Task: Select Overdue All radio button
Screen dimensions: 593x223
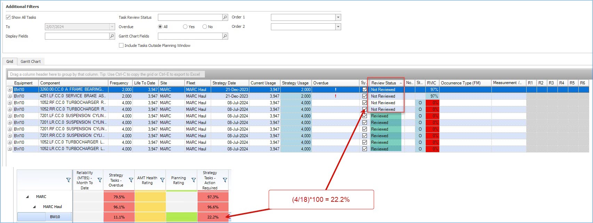Action: (160, 27)
